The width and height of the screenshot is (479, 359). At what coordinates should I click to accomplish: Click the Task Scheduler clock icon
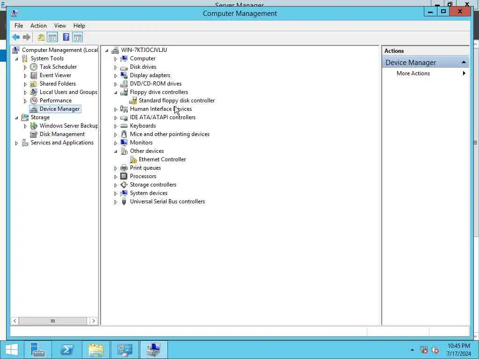tap(34, 67)
